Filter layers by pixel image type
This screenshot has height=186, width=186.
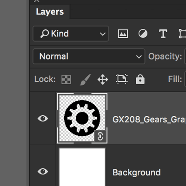[x=123, y=33]
